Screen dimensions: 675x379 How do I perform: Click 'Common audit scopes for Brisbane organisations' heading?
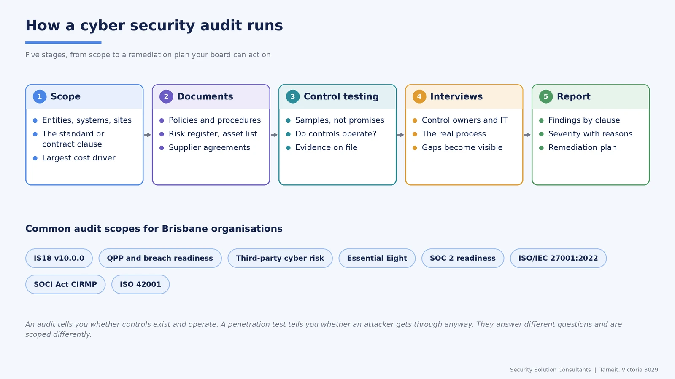[x=154, y=229]
